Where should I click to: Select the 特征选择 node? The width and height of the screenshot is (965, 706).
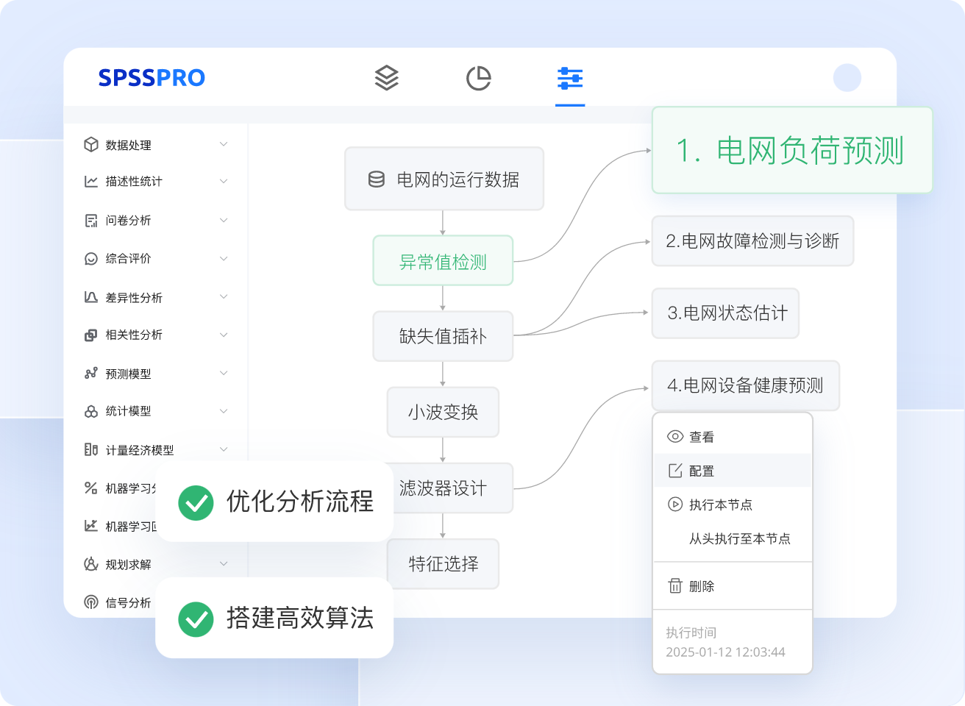tap(444, 564)
